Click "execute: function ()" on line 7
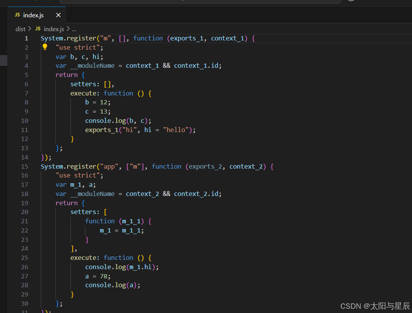The image size is (412, 313). click(x=107, y=94)
